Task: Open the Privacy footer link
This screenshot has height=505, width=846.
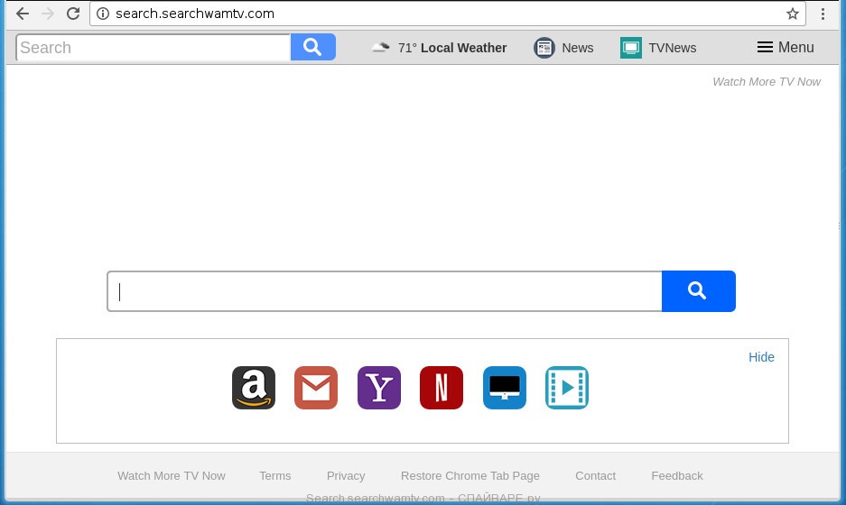Action: [346, 476]
